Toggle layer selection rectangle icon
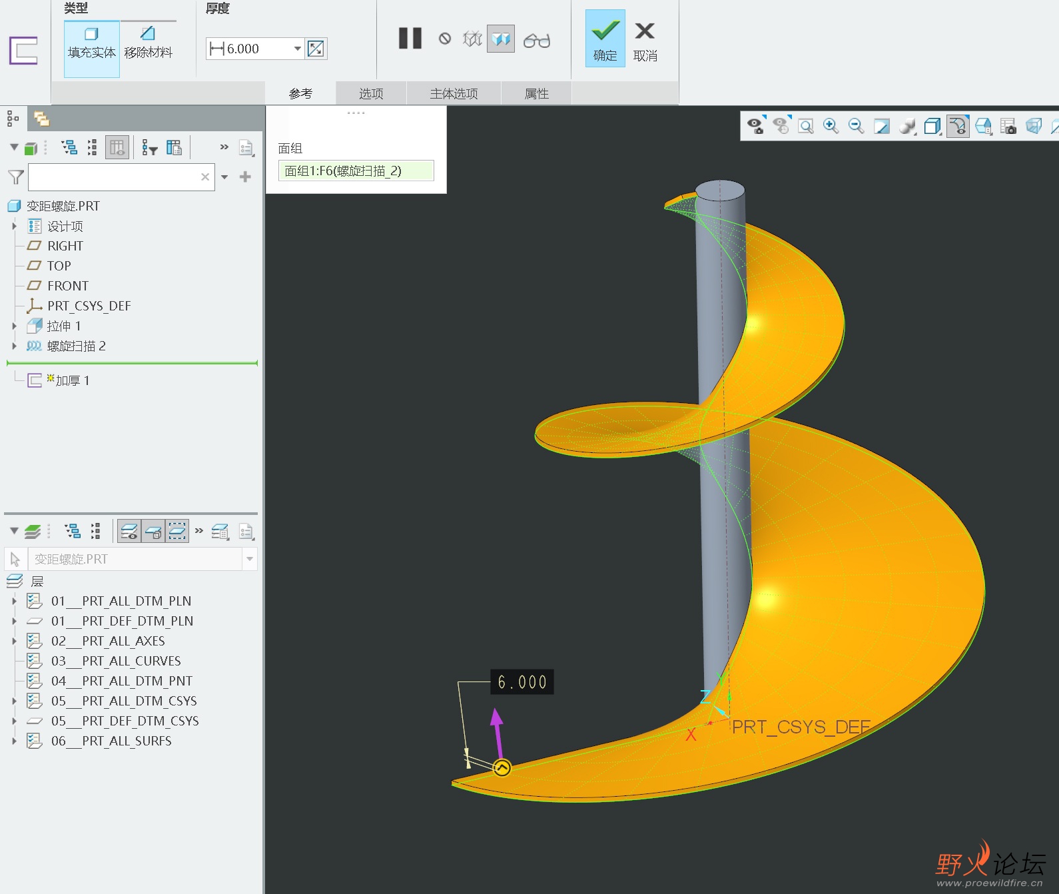 click(177, 531)
